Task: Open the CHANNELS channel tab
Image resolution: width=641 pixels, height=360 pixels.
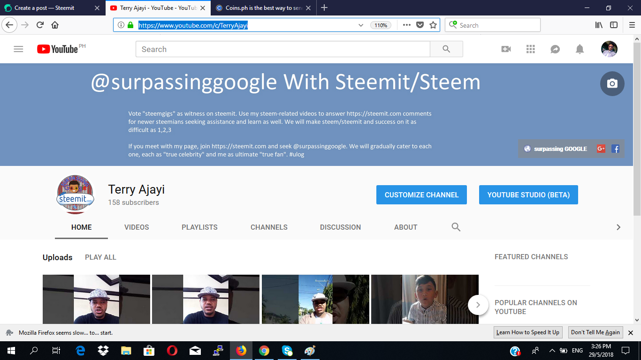Action: point(269,227)
